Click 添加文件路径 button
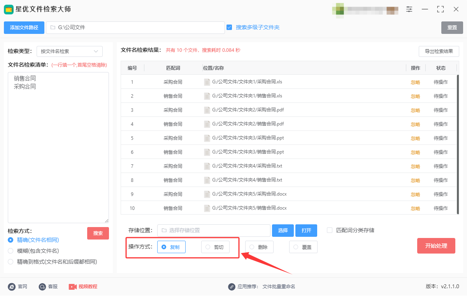Image resolution: width=467 pixels, height=296 pixels. [24, 28]
